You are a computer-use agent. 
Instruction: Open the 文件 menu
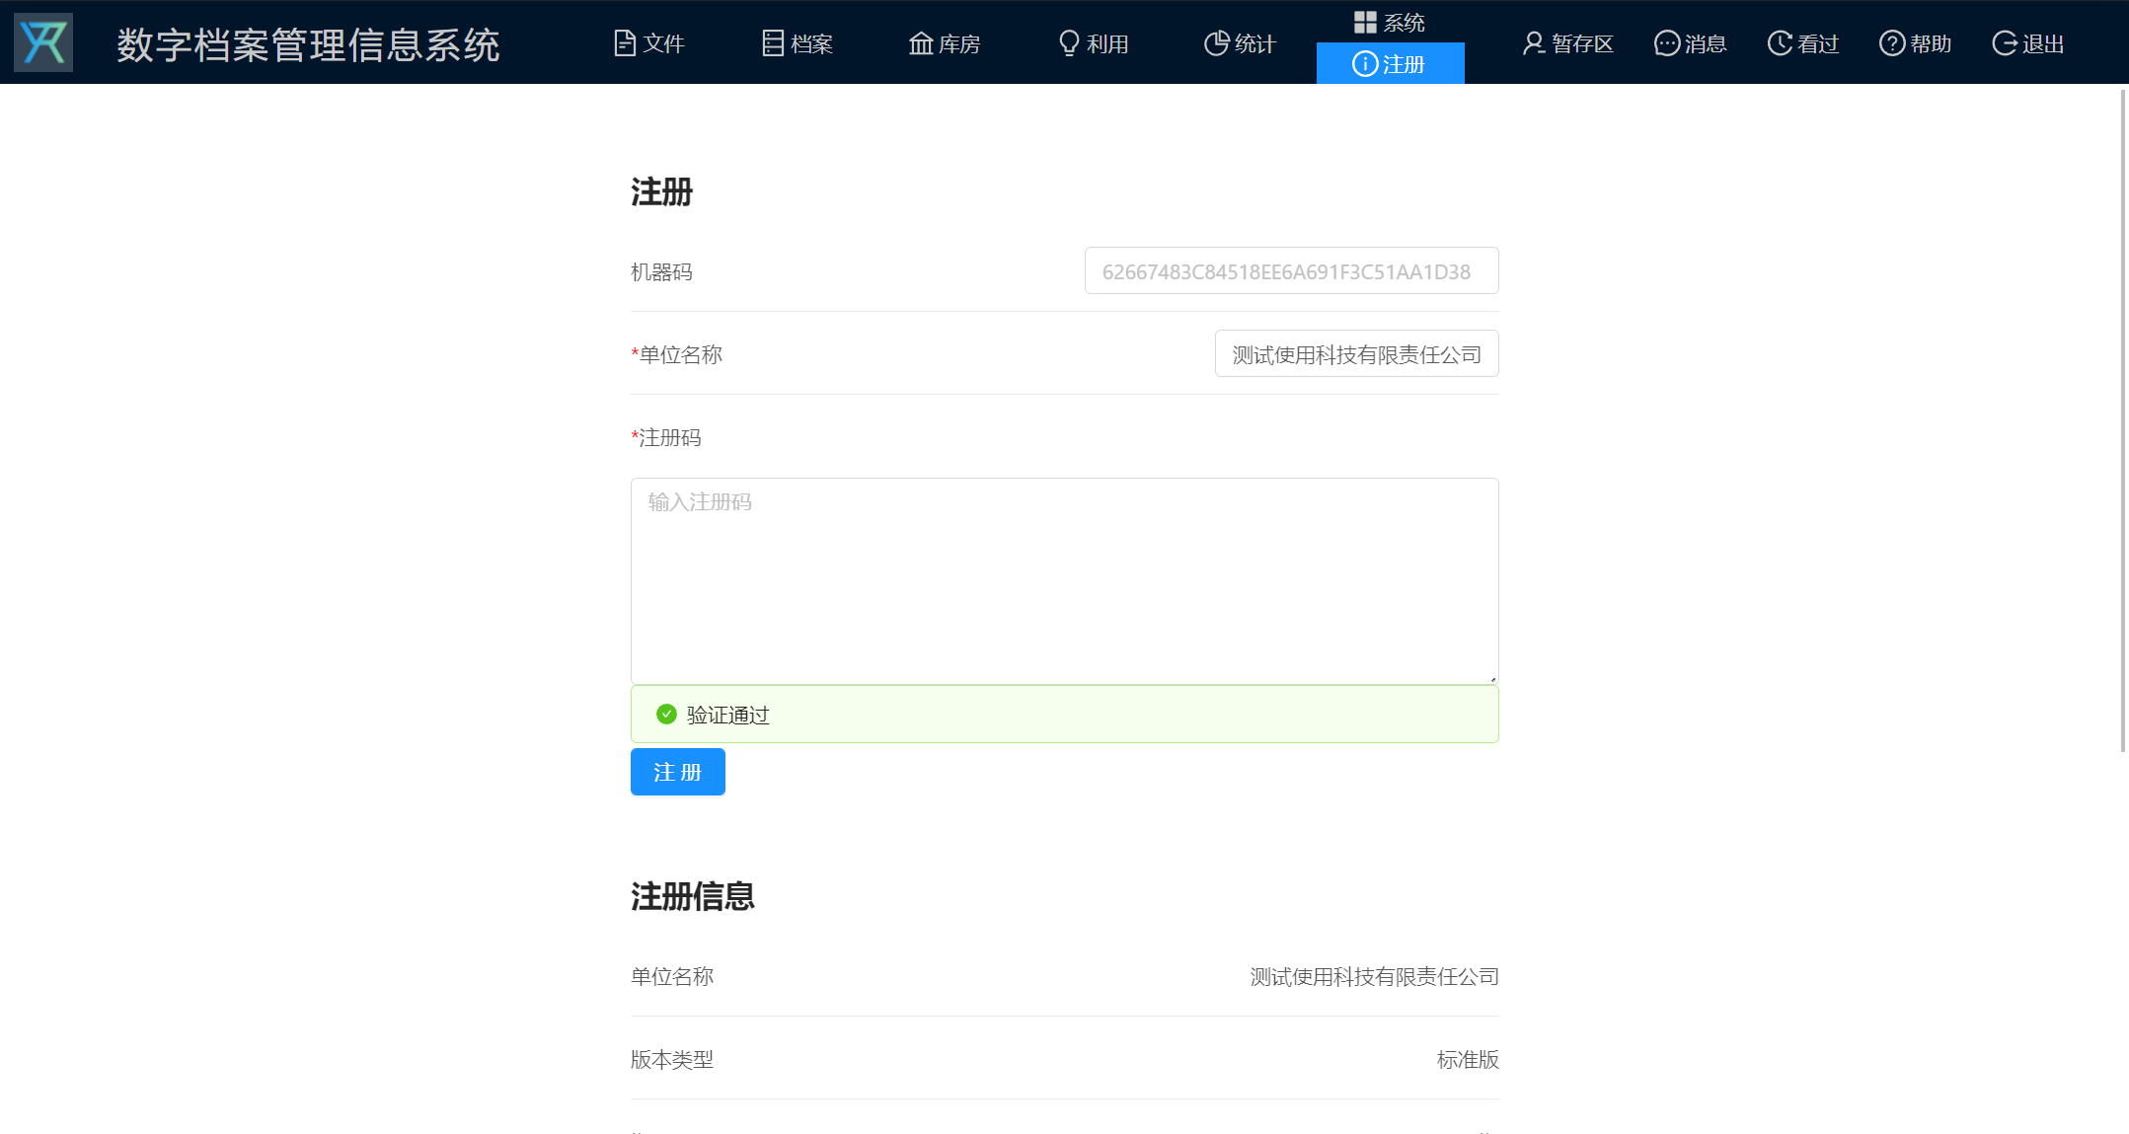point(649,43)
